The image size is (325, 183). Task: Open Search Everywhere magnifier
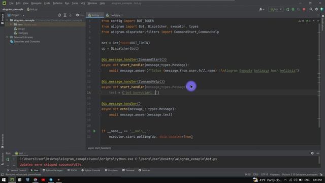point(311,9)
